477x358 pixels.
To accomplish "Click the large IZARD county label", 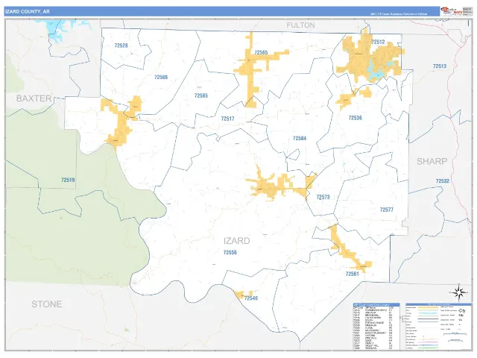I will [x=237, y=241].
